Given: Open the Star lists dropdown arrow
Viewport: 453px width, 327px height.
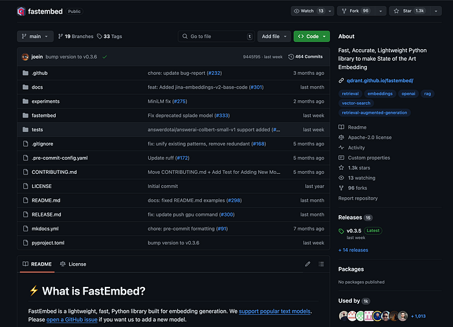Looking at the screenshot, I should tap(436, 11).
